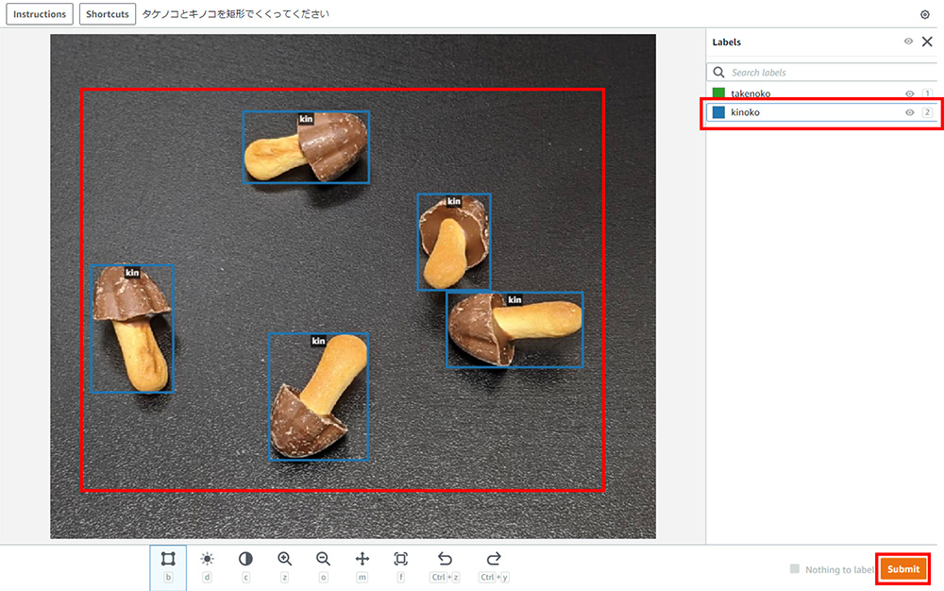944x591 pixels.
Task: Click the green takenoko color swatch
Action: [x=718, y=93]
